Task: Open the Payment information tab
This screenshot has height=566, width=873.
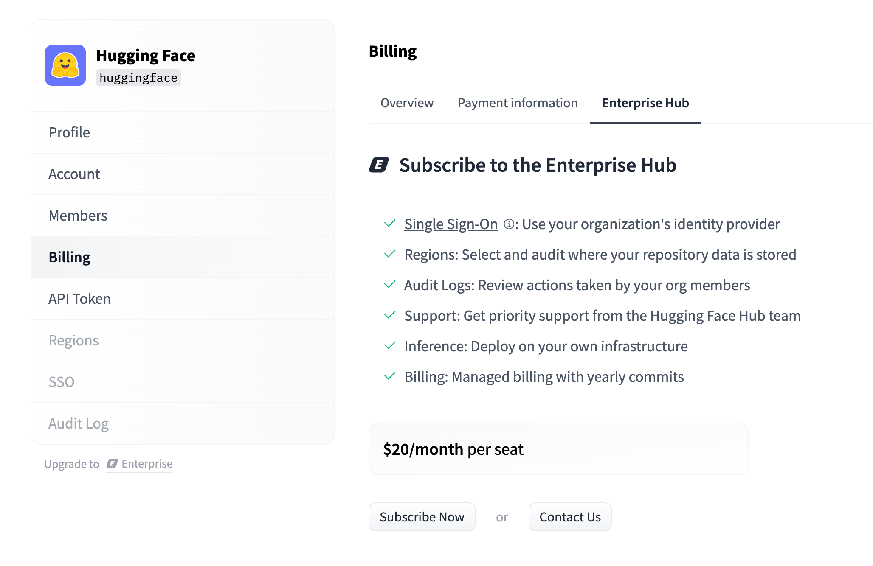Action: click(517, 103)
